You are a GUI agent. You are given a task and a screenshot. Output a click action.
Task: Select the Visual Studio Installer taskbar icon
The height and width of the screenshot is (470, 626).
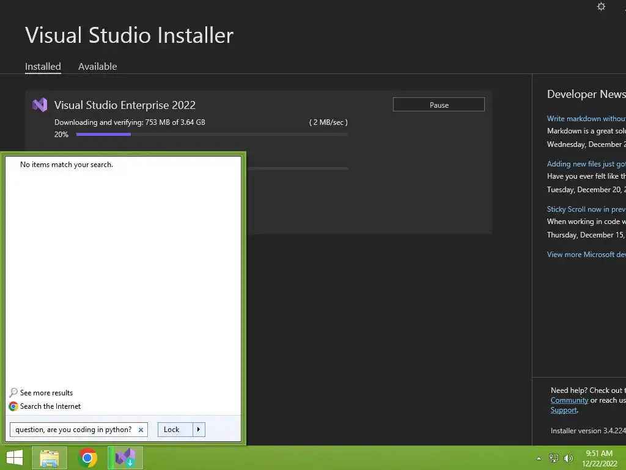tap(125, 458)
